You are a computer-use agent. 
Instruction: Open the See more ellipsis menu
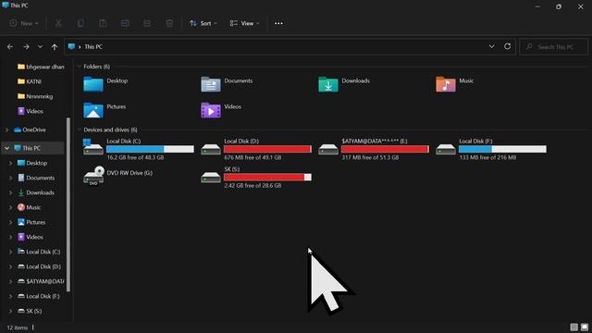point(278,23)
